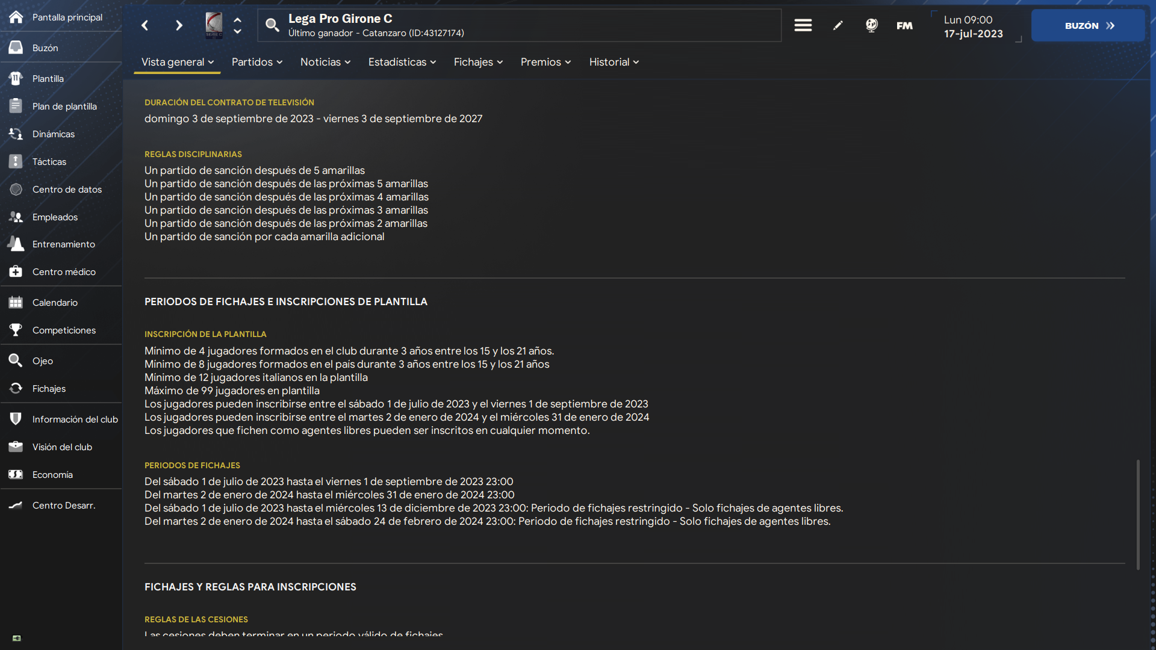Open Visión del club icon
The width and height of the screenshot is (1156, 650).
pos(16,447)
